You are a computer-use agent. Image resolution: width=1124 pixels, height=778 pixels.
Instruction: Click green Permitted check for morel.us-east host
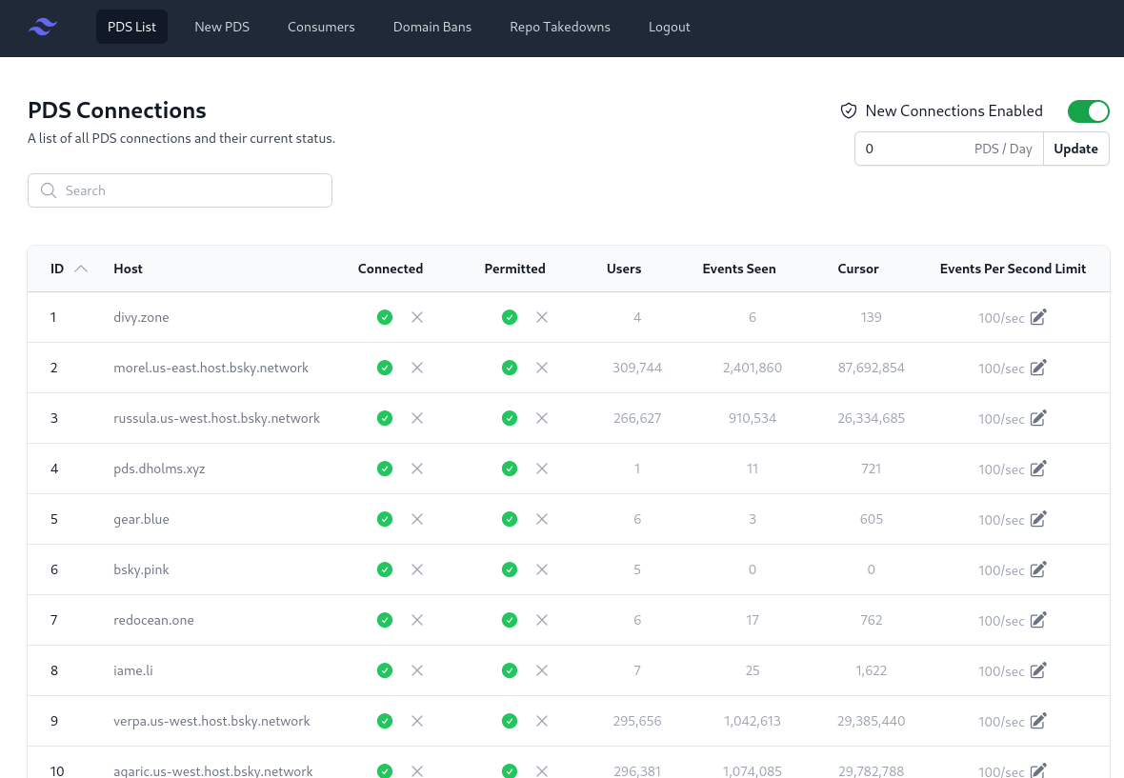click(x=510, y=368)
